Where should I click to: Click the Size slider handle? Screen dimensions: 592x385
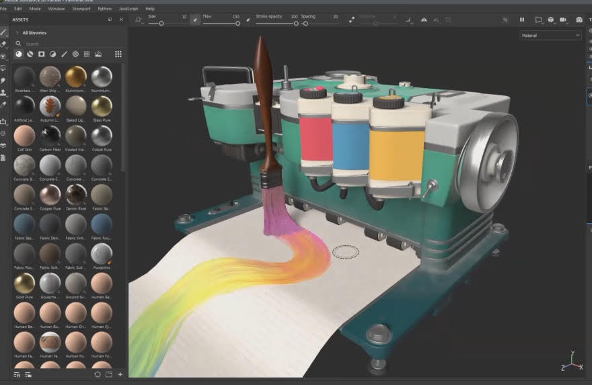161,24
